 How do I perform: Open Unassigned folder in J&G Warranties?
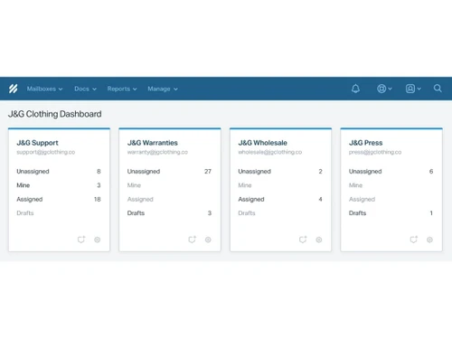click(170, 172)
